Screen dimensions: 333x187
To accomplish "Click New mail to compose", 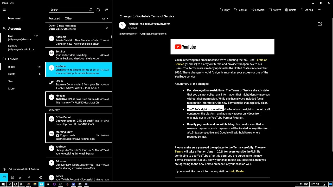I will coord(12,18).
